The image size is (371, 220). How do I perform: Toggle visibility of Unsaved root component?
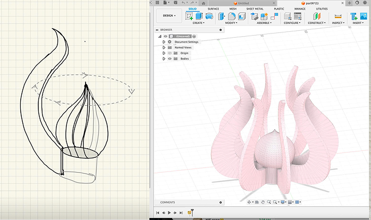pos(165,36)
